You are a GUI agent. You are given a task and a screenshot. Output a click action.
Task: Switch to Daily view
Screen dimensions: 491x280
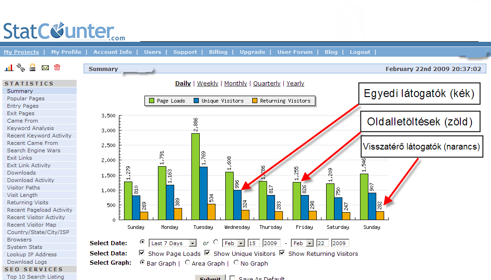[x=183, y=83]
